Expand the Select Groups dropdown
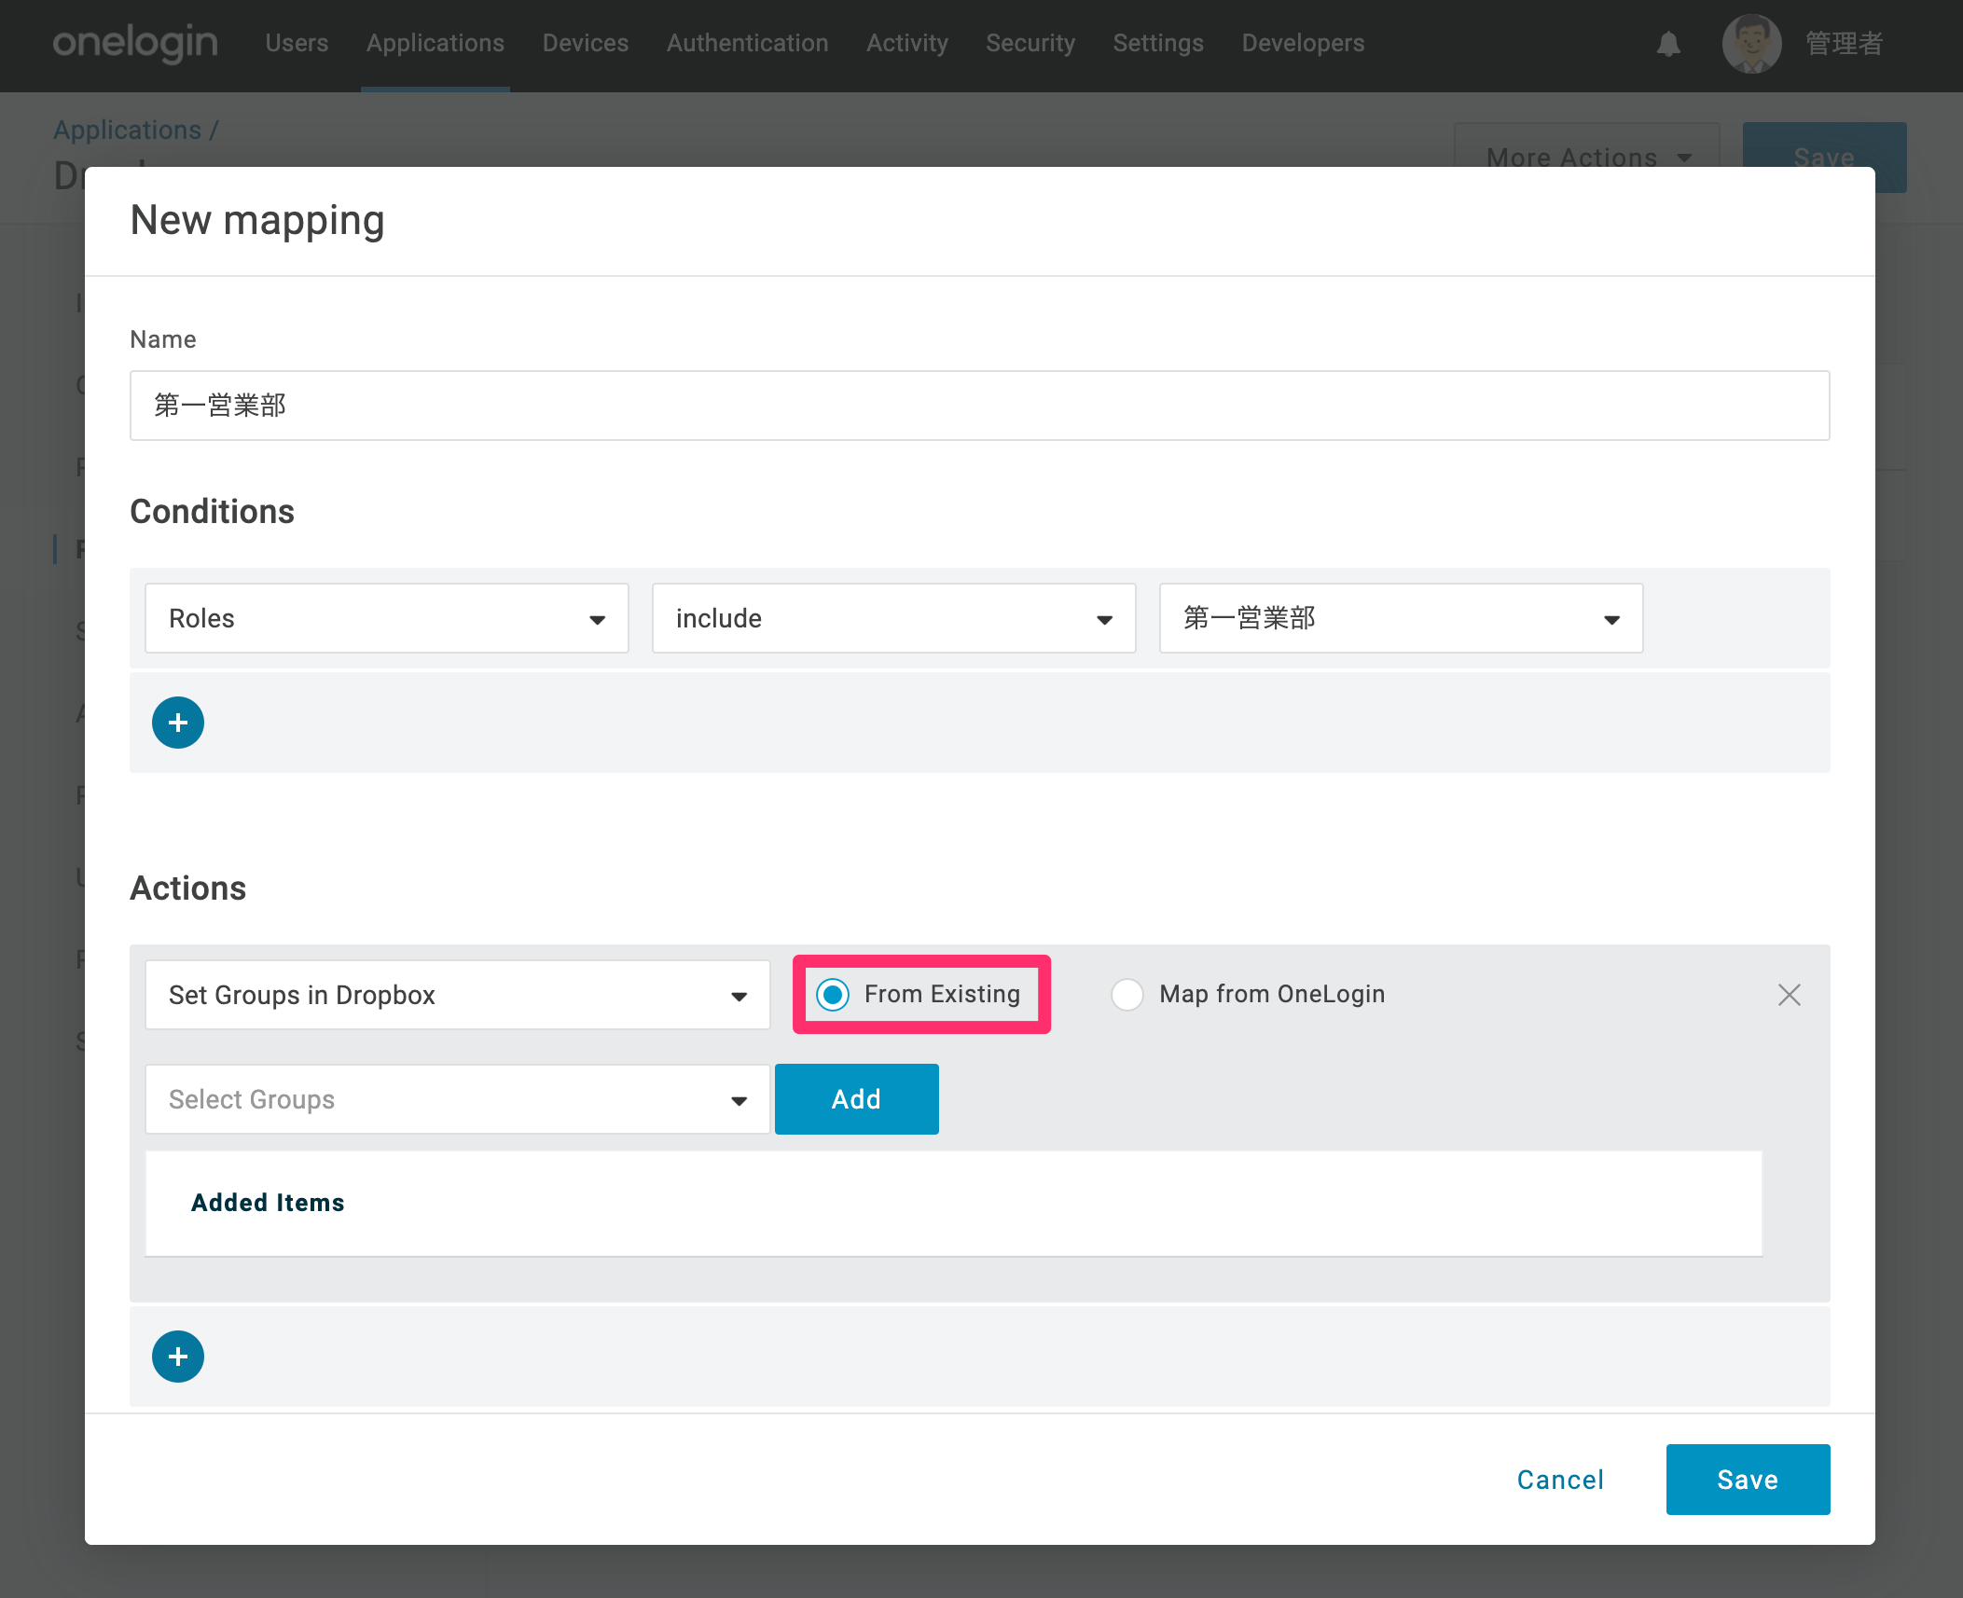Screen dimensions: 1963x1598 tap(458, 1099)
